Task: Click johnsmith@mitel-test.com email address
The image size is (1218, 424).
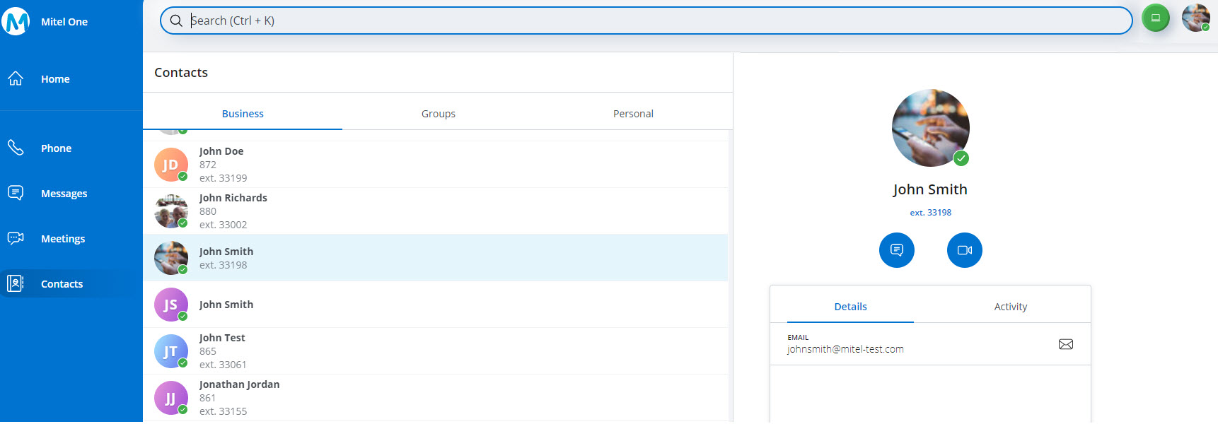Action: tap(845, 349)
